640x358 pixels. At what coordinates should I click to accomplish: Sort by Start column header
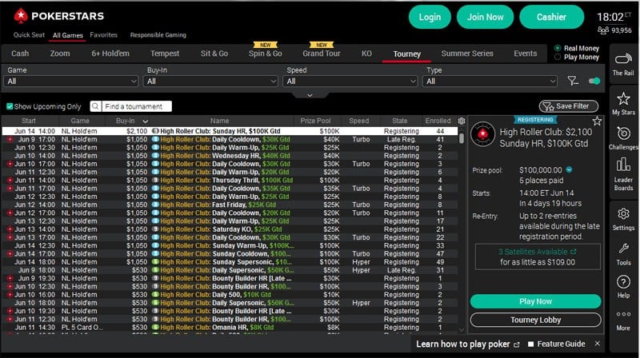pyautogui.click(x=29, y=121)
